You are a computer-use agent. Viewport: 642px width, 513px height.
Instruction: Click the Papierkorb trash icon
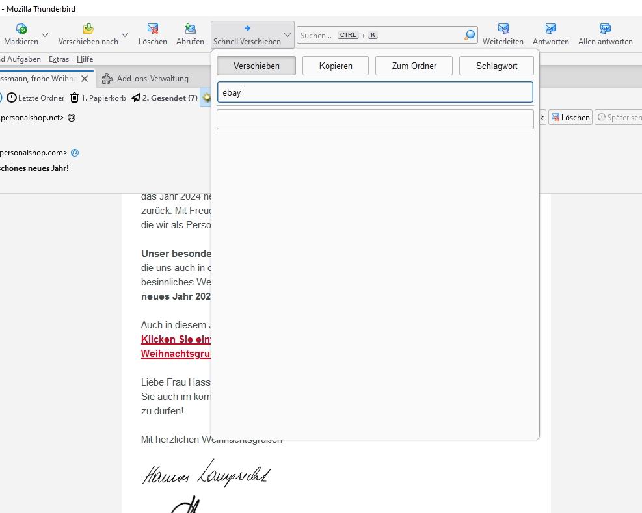(75, 98)
